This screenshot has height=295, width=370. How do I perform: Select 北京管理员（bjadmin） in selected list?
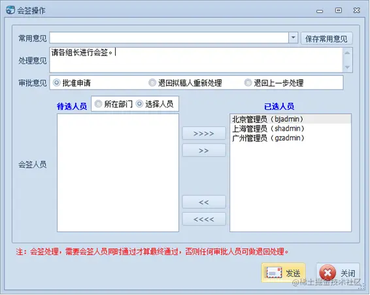[x=290, y=119]
